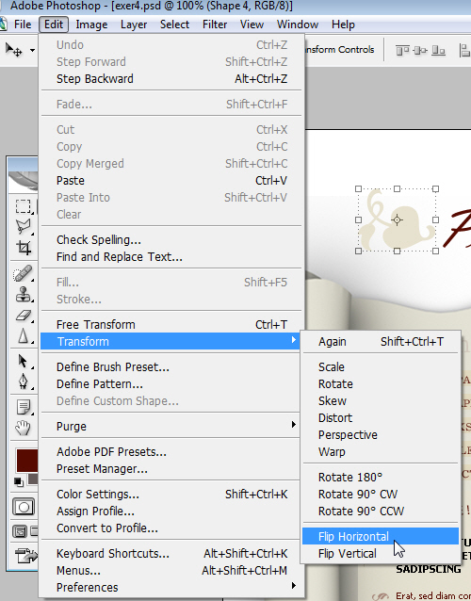
Task: Switch to Standard Screen Mode icon
Action: [x=20, y=531]
